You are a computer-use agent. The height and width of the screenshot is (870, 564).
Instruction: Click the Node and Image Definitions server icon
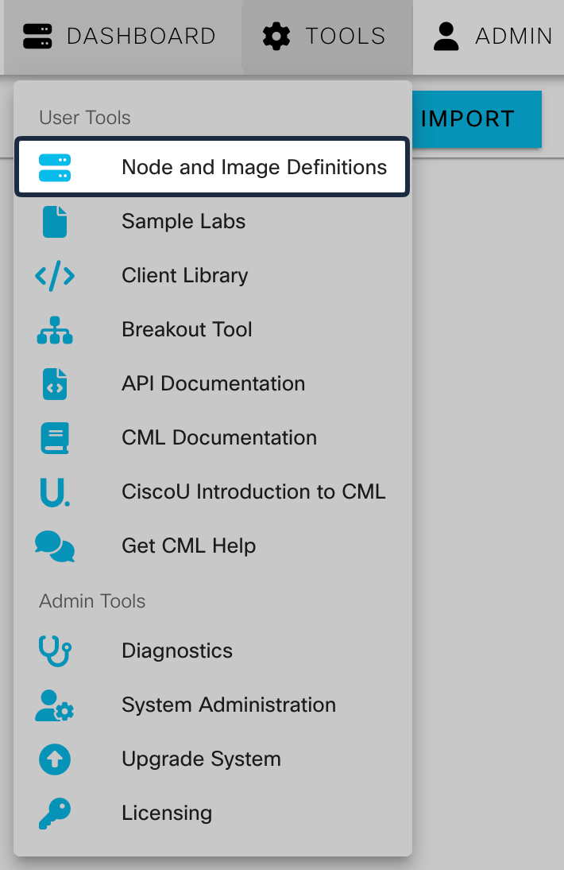tap(55, 168)
